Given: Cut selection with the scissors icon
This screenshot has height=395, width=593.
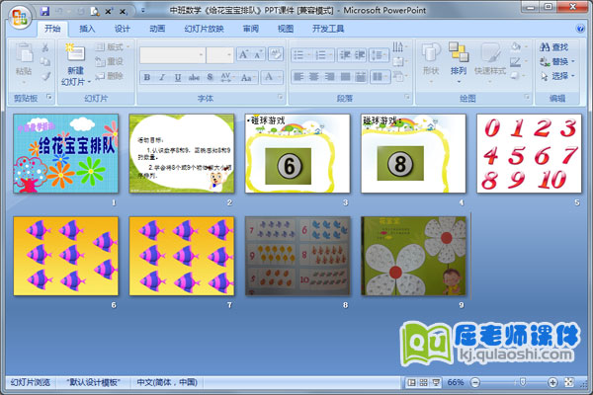Looking at the screenshot, I should click(x=45, y=47).
